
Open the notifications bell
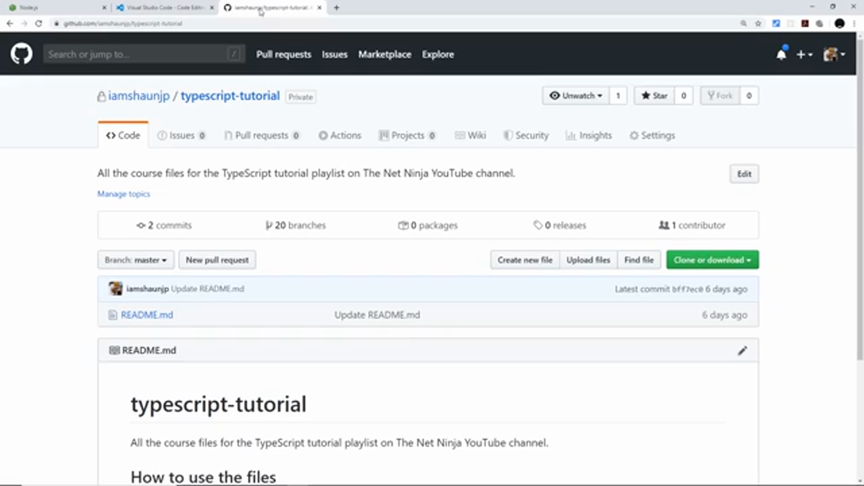coord(781,54)
